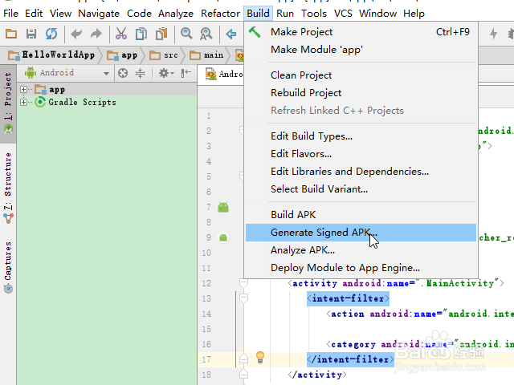The height and width of the screenshot is (385, 514).
Task: Click the Undo arrow icon
Action: click(76, 34)
